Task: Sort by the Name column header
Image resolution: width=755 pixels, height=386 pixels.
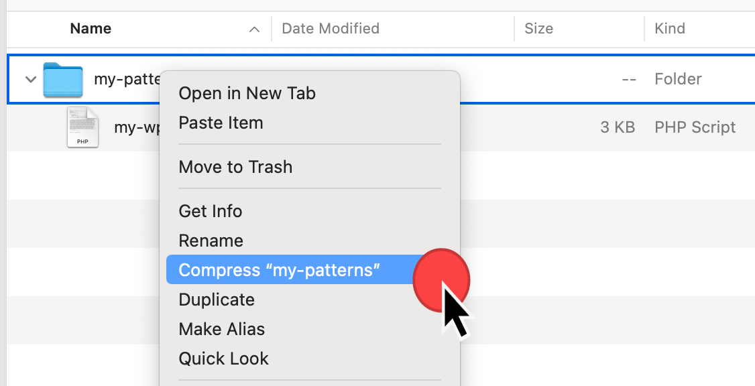Action: [x=91, y=29]
